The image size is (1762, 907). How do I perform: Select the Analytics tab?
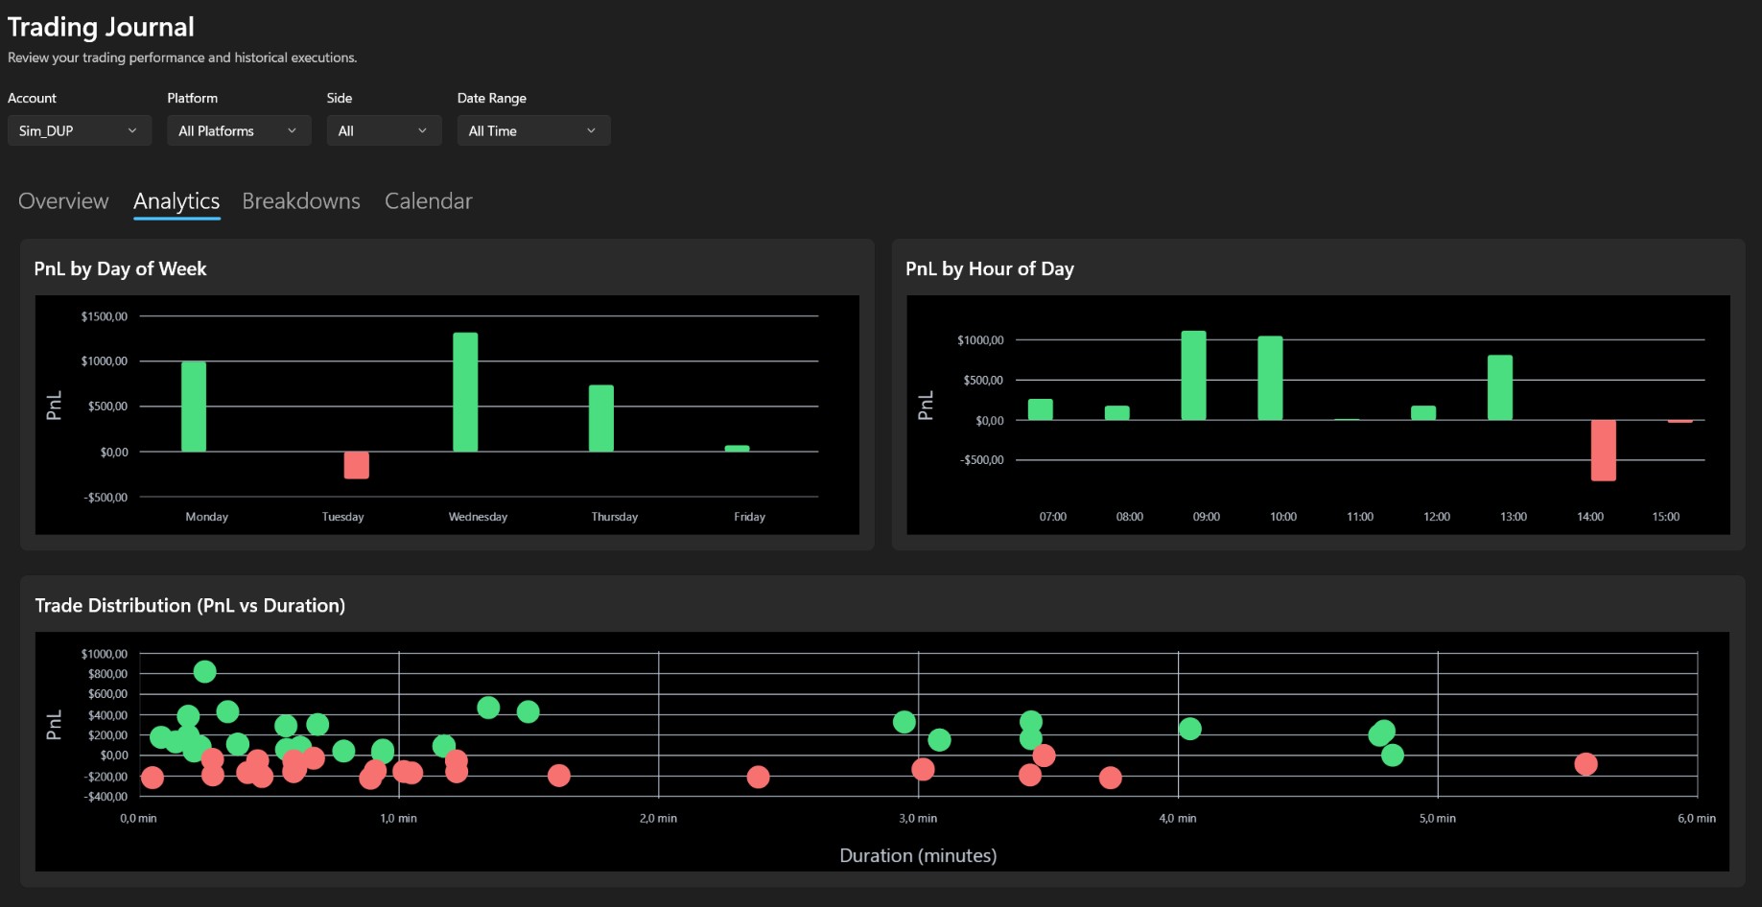pyautogui.click(x=176, y=201)
